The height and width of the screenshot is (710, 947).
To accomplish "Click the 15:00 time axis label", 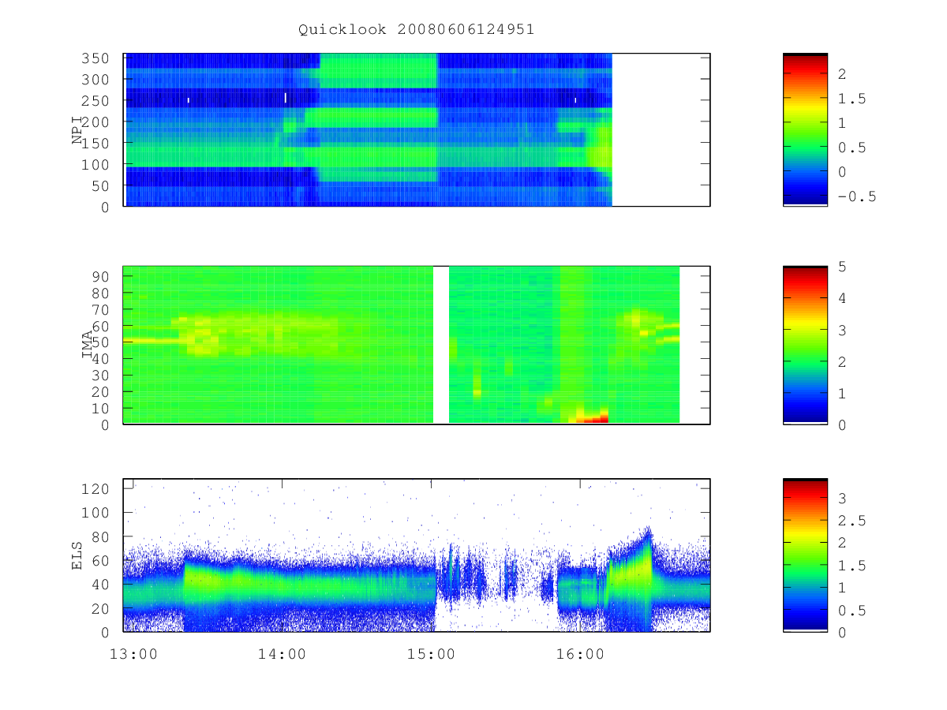I will tap(432, 655).
